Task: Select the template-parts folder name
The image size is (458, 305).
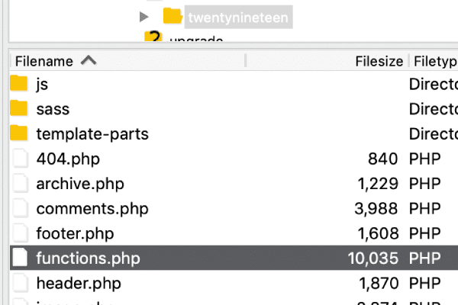Action: pyautogui.click(x=92, y=134)
